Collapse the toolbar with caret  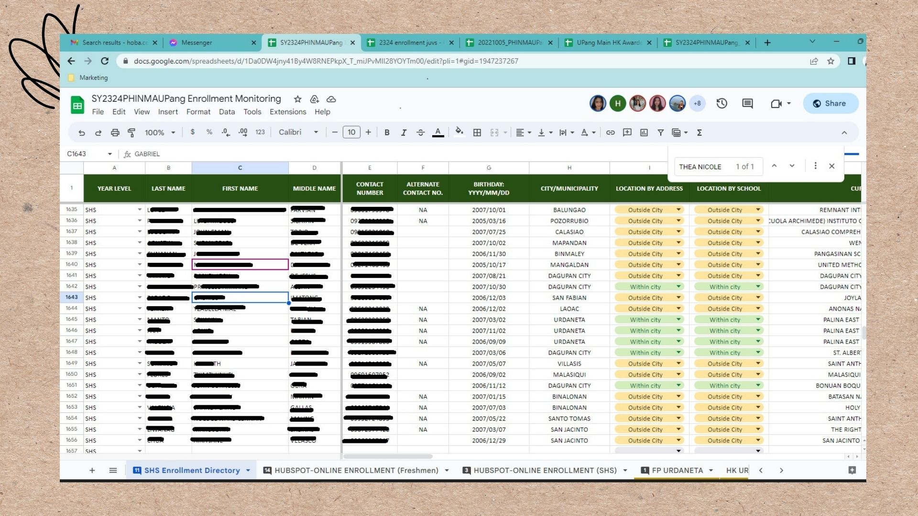pyautogui.click(x=844, y=133)
